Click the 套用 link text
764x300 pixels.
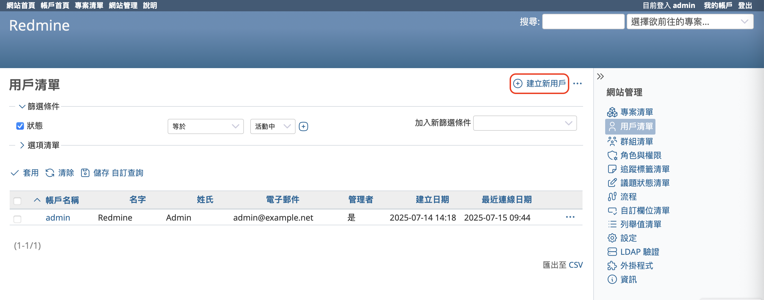point(31,173)
